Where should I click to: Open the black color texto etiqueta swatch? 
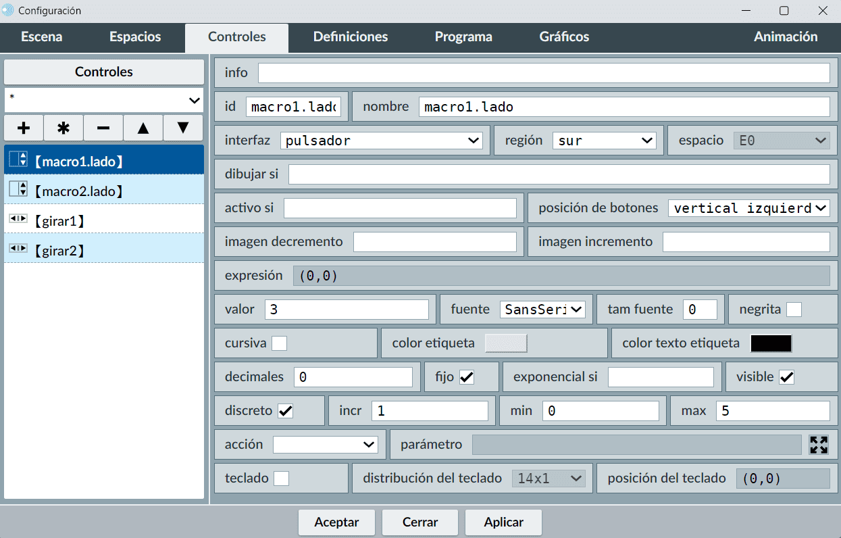[771, 343]
